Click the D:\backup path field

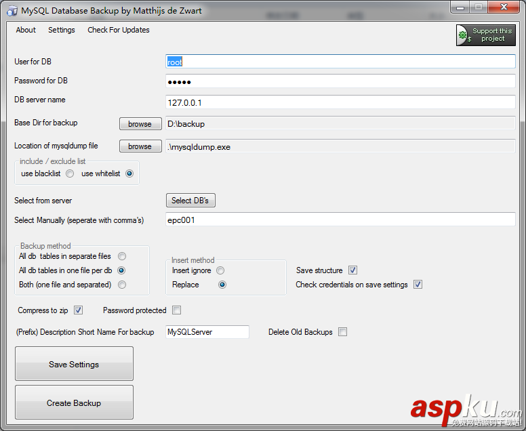[340, 123]
